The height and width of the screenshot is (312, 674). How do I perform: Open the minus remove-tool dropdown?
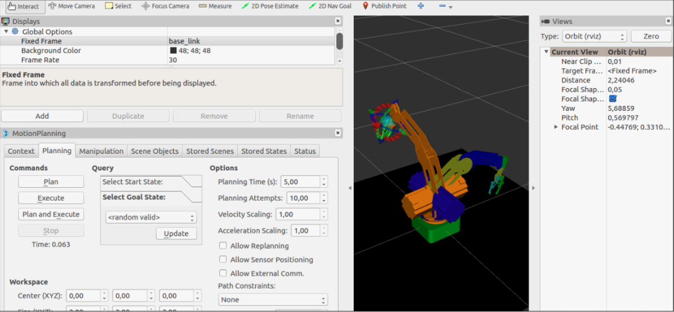point(446,6)
